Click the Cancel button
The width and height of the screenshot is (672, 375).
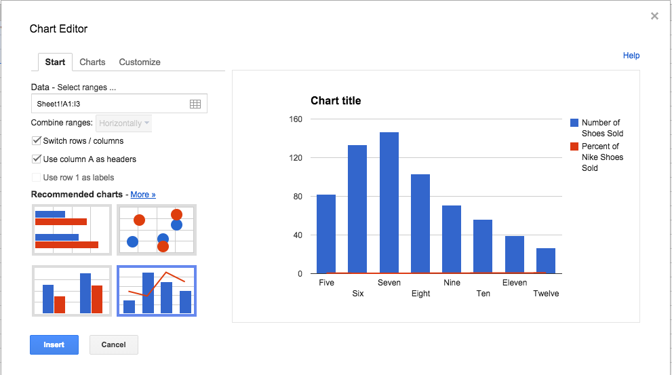coord(113,344)
